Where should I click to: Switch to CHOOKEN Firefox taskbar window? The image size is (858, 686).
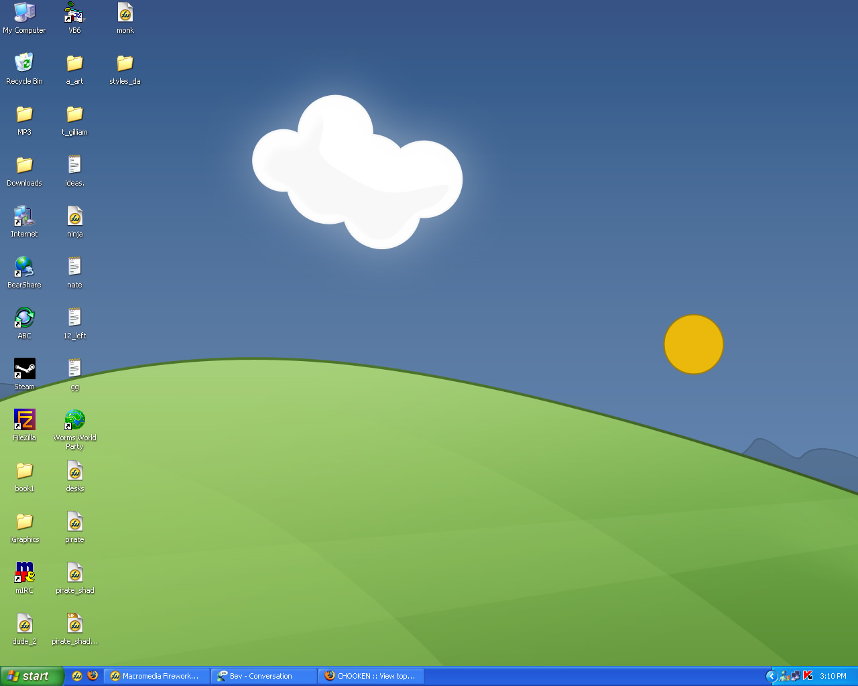click(371, 676)
